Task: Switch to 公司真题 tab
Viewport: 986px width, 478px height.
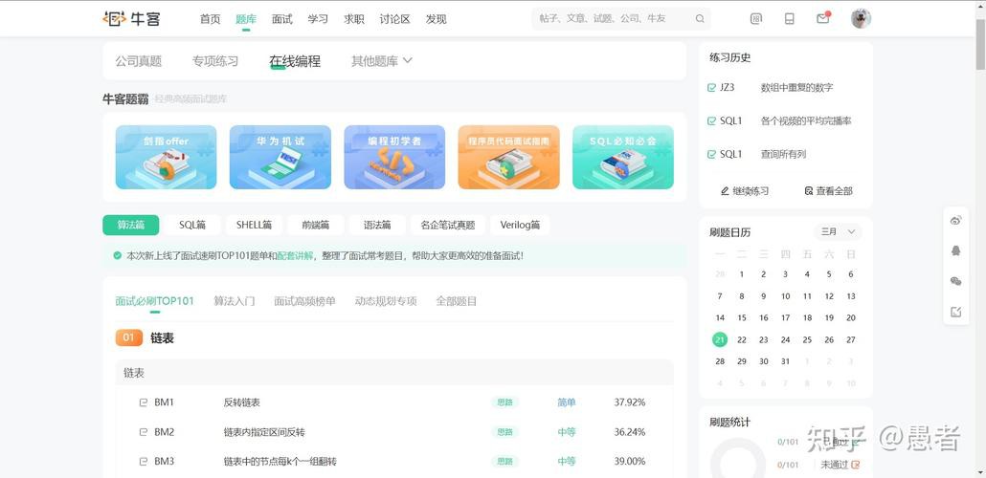Action: [139, 61]
